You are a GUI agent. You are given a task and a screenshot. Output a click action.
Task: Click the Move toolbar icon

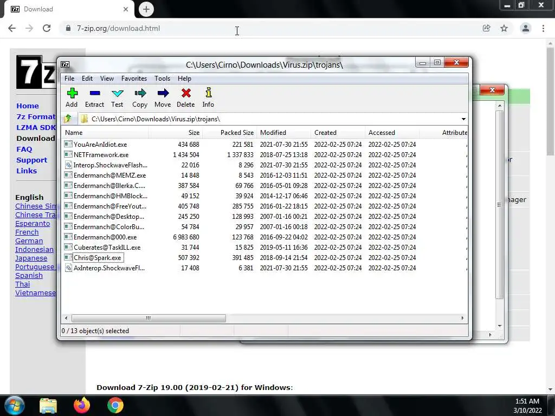click(x=163, y=93)
